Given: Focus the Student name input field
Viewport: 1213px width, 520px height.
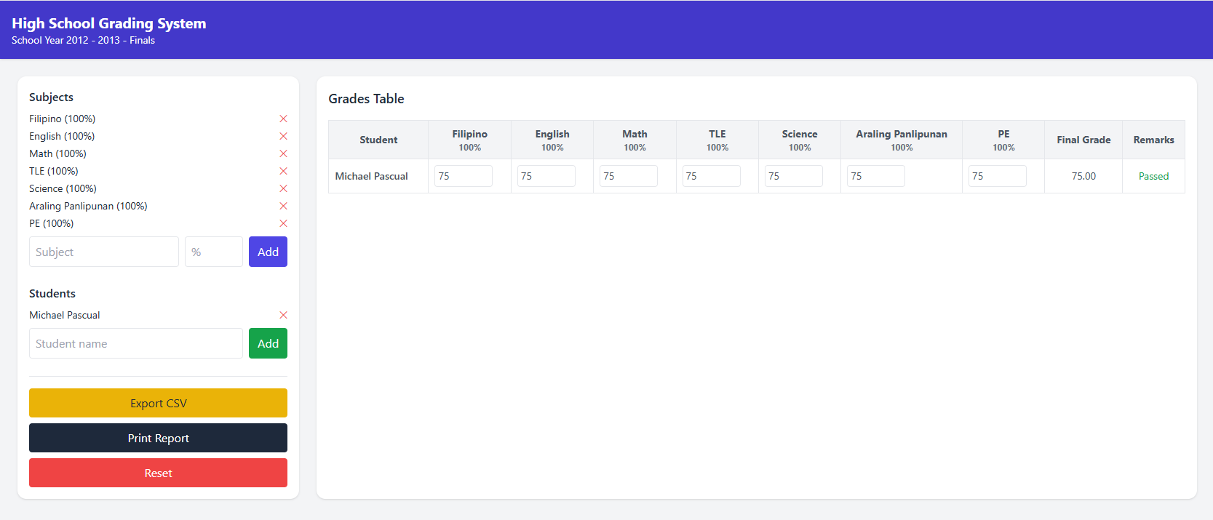Looking at the screenshot, I should click(135, 343).
